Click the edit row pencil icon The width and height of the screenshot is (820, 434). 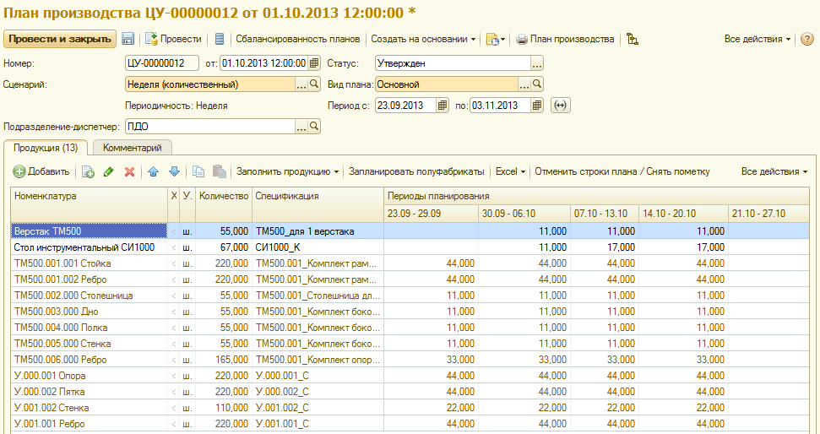coord(108,171)
